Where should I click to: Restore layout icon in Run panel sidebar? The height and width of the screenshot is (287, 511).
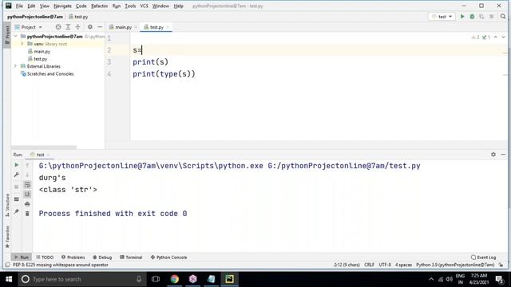tap(16, 199)
